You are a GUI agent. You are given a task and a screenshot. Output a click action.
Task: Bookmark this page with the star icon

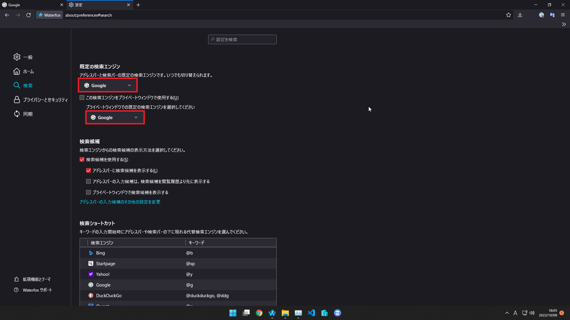tap(509, 15)
